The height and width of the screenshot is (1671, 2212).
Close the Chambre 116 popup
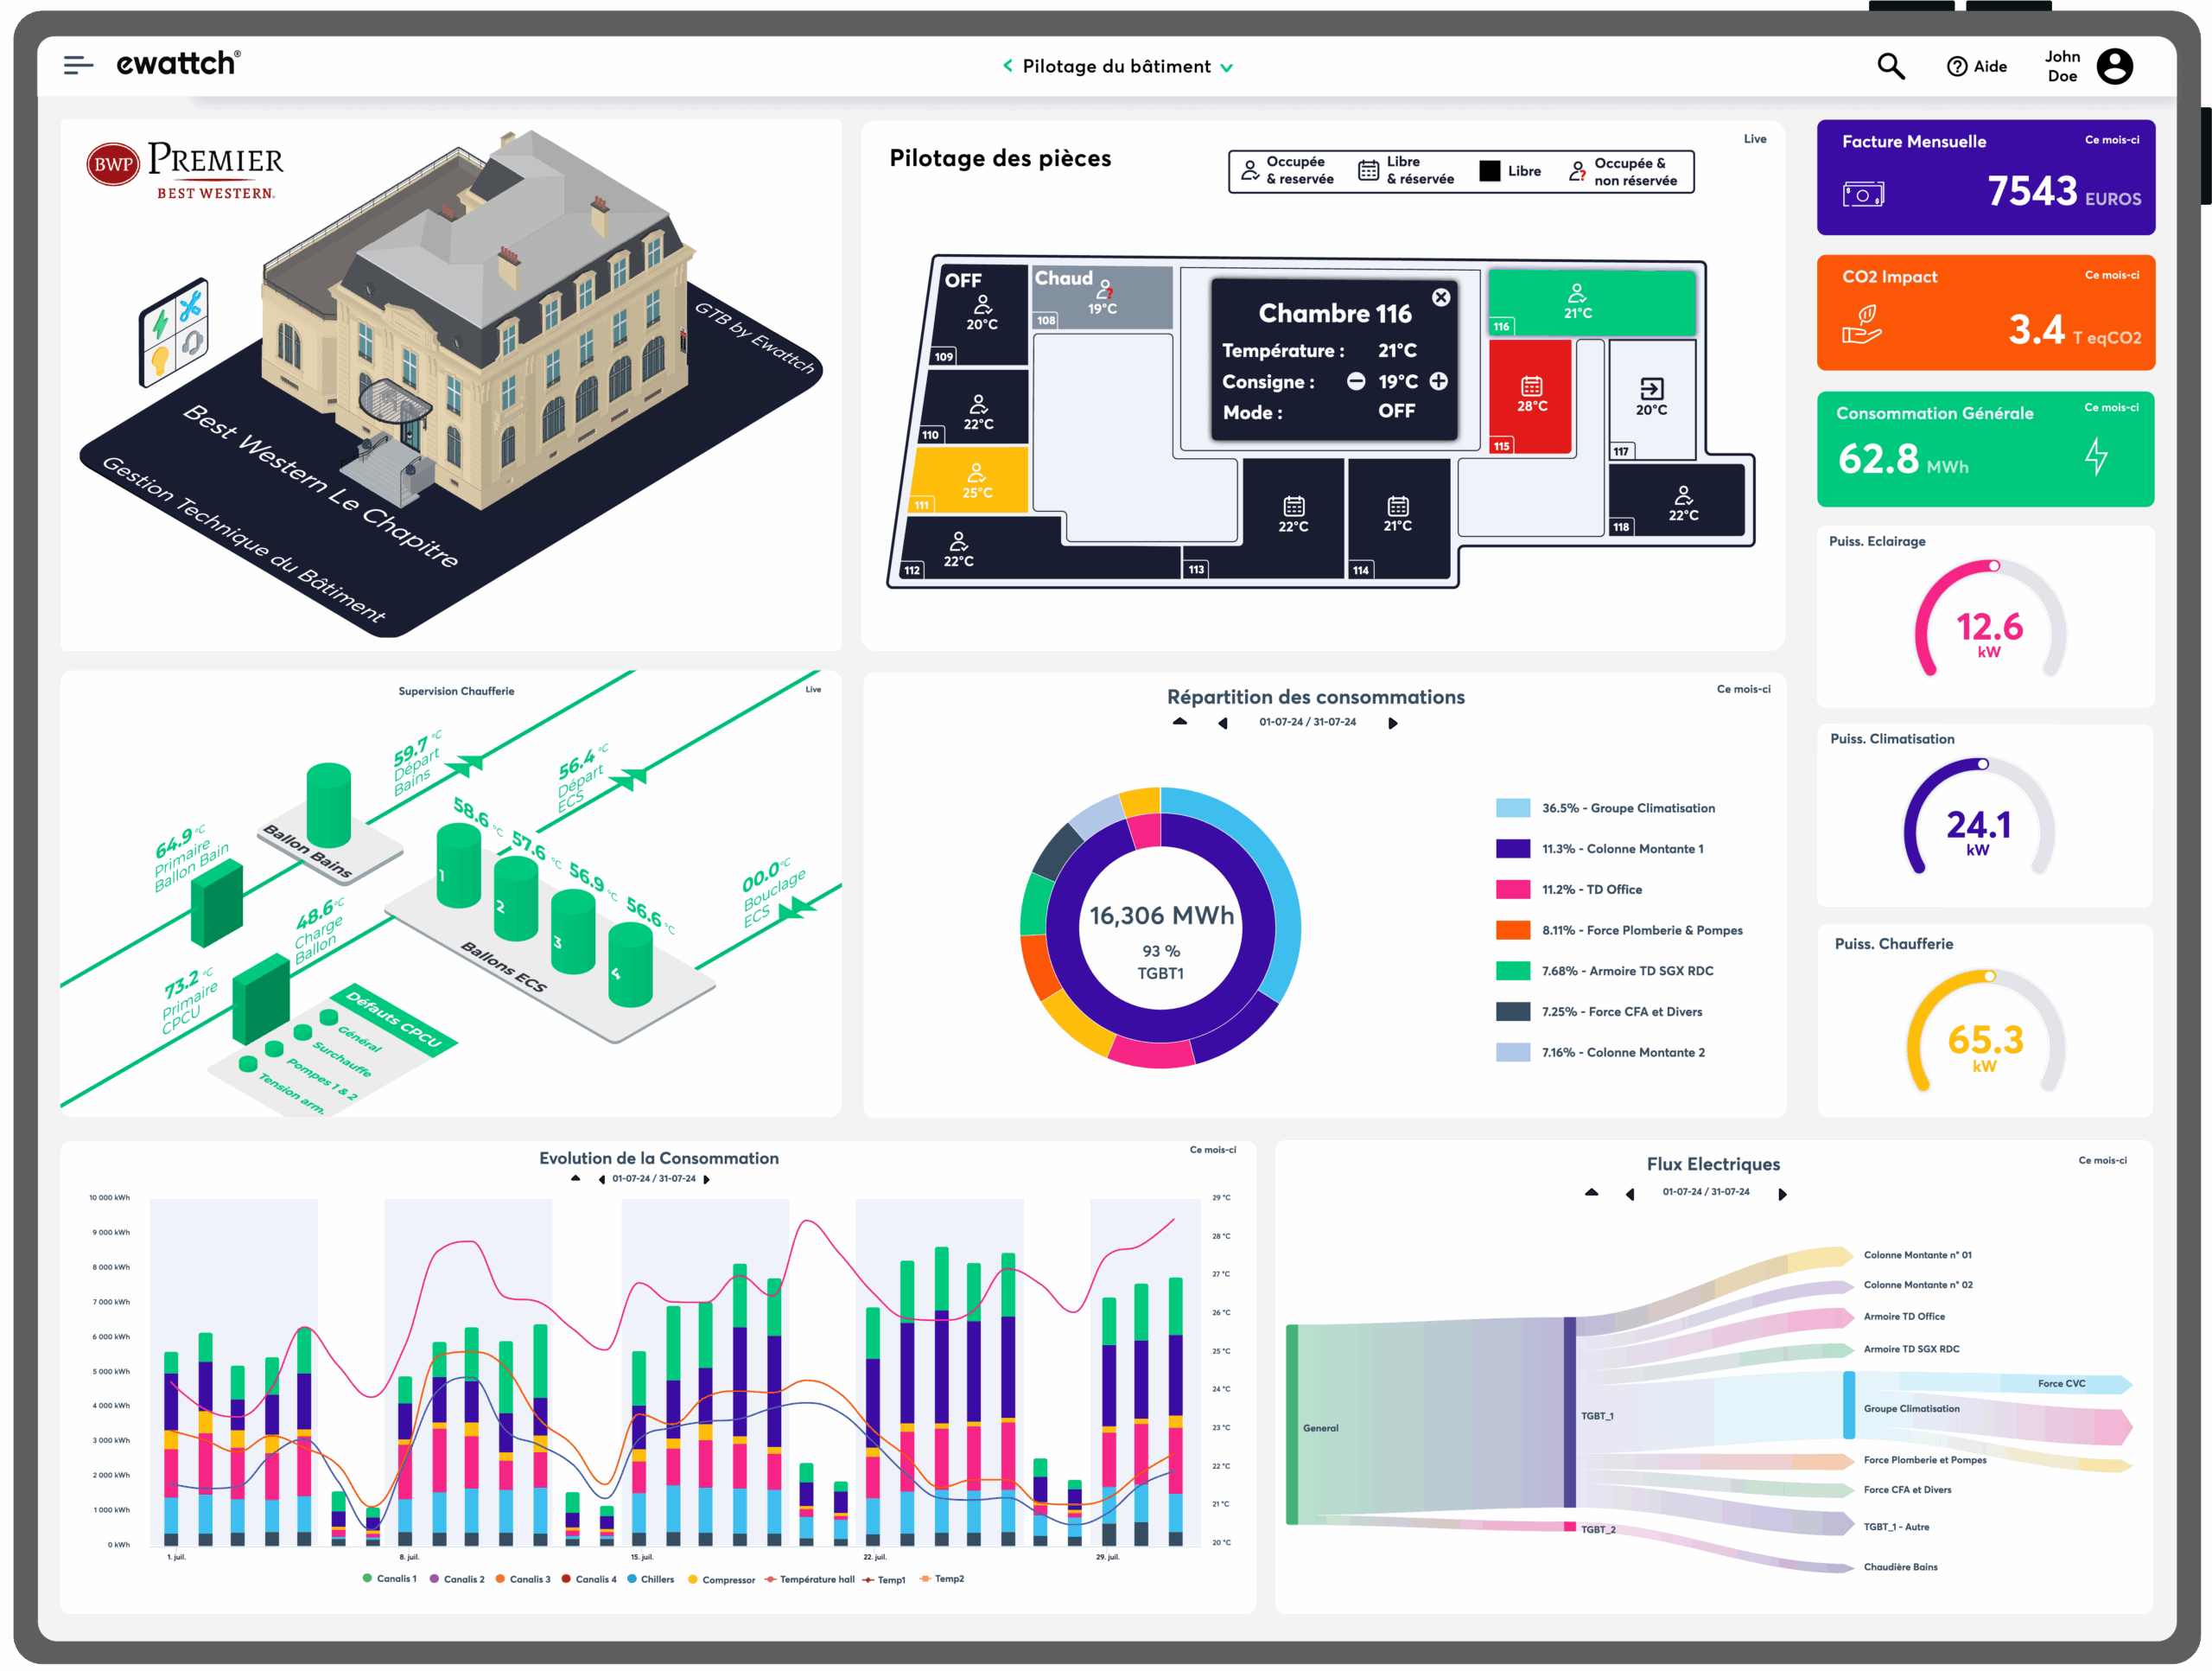pyautogui.click(x=1441, y=297)
